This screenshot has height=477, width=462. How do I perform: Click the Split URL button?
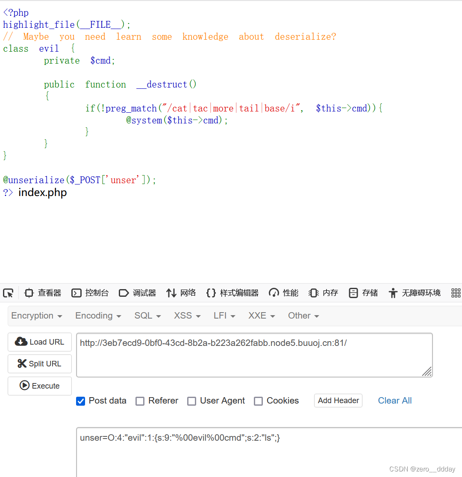tap(40, 364)
